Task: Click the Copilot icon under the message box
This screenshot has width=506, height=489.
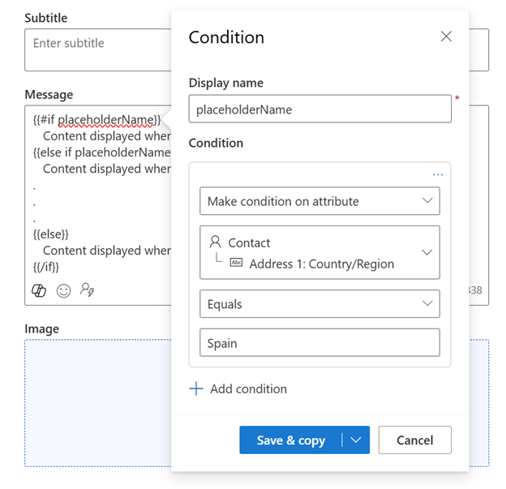Action: [38, 290]
